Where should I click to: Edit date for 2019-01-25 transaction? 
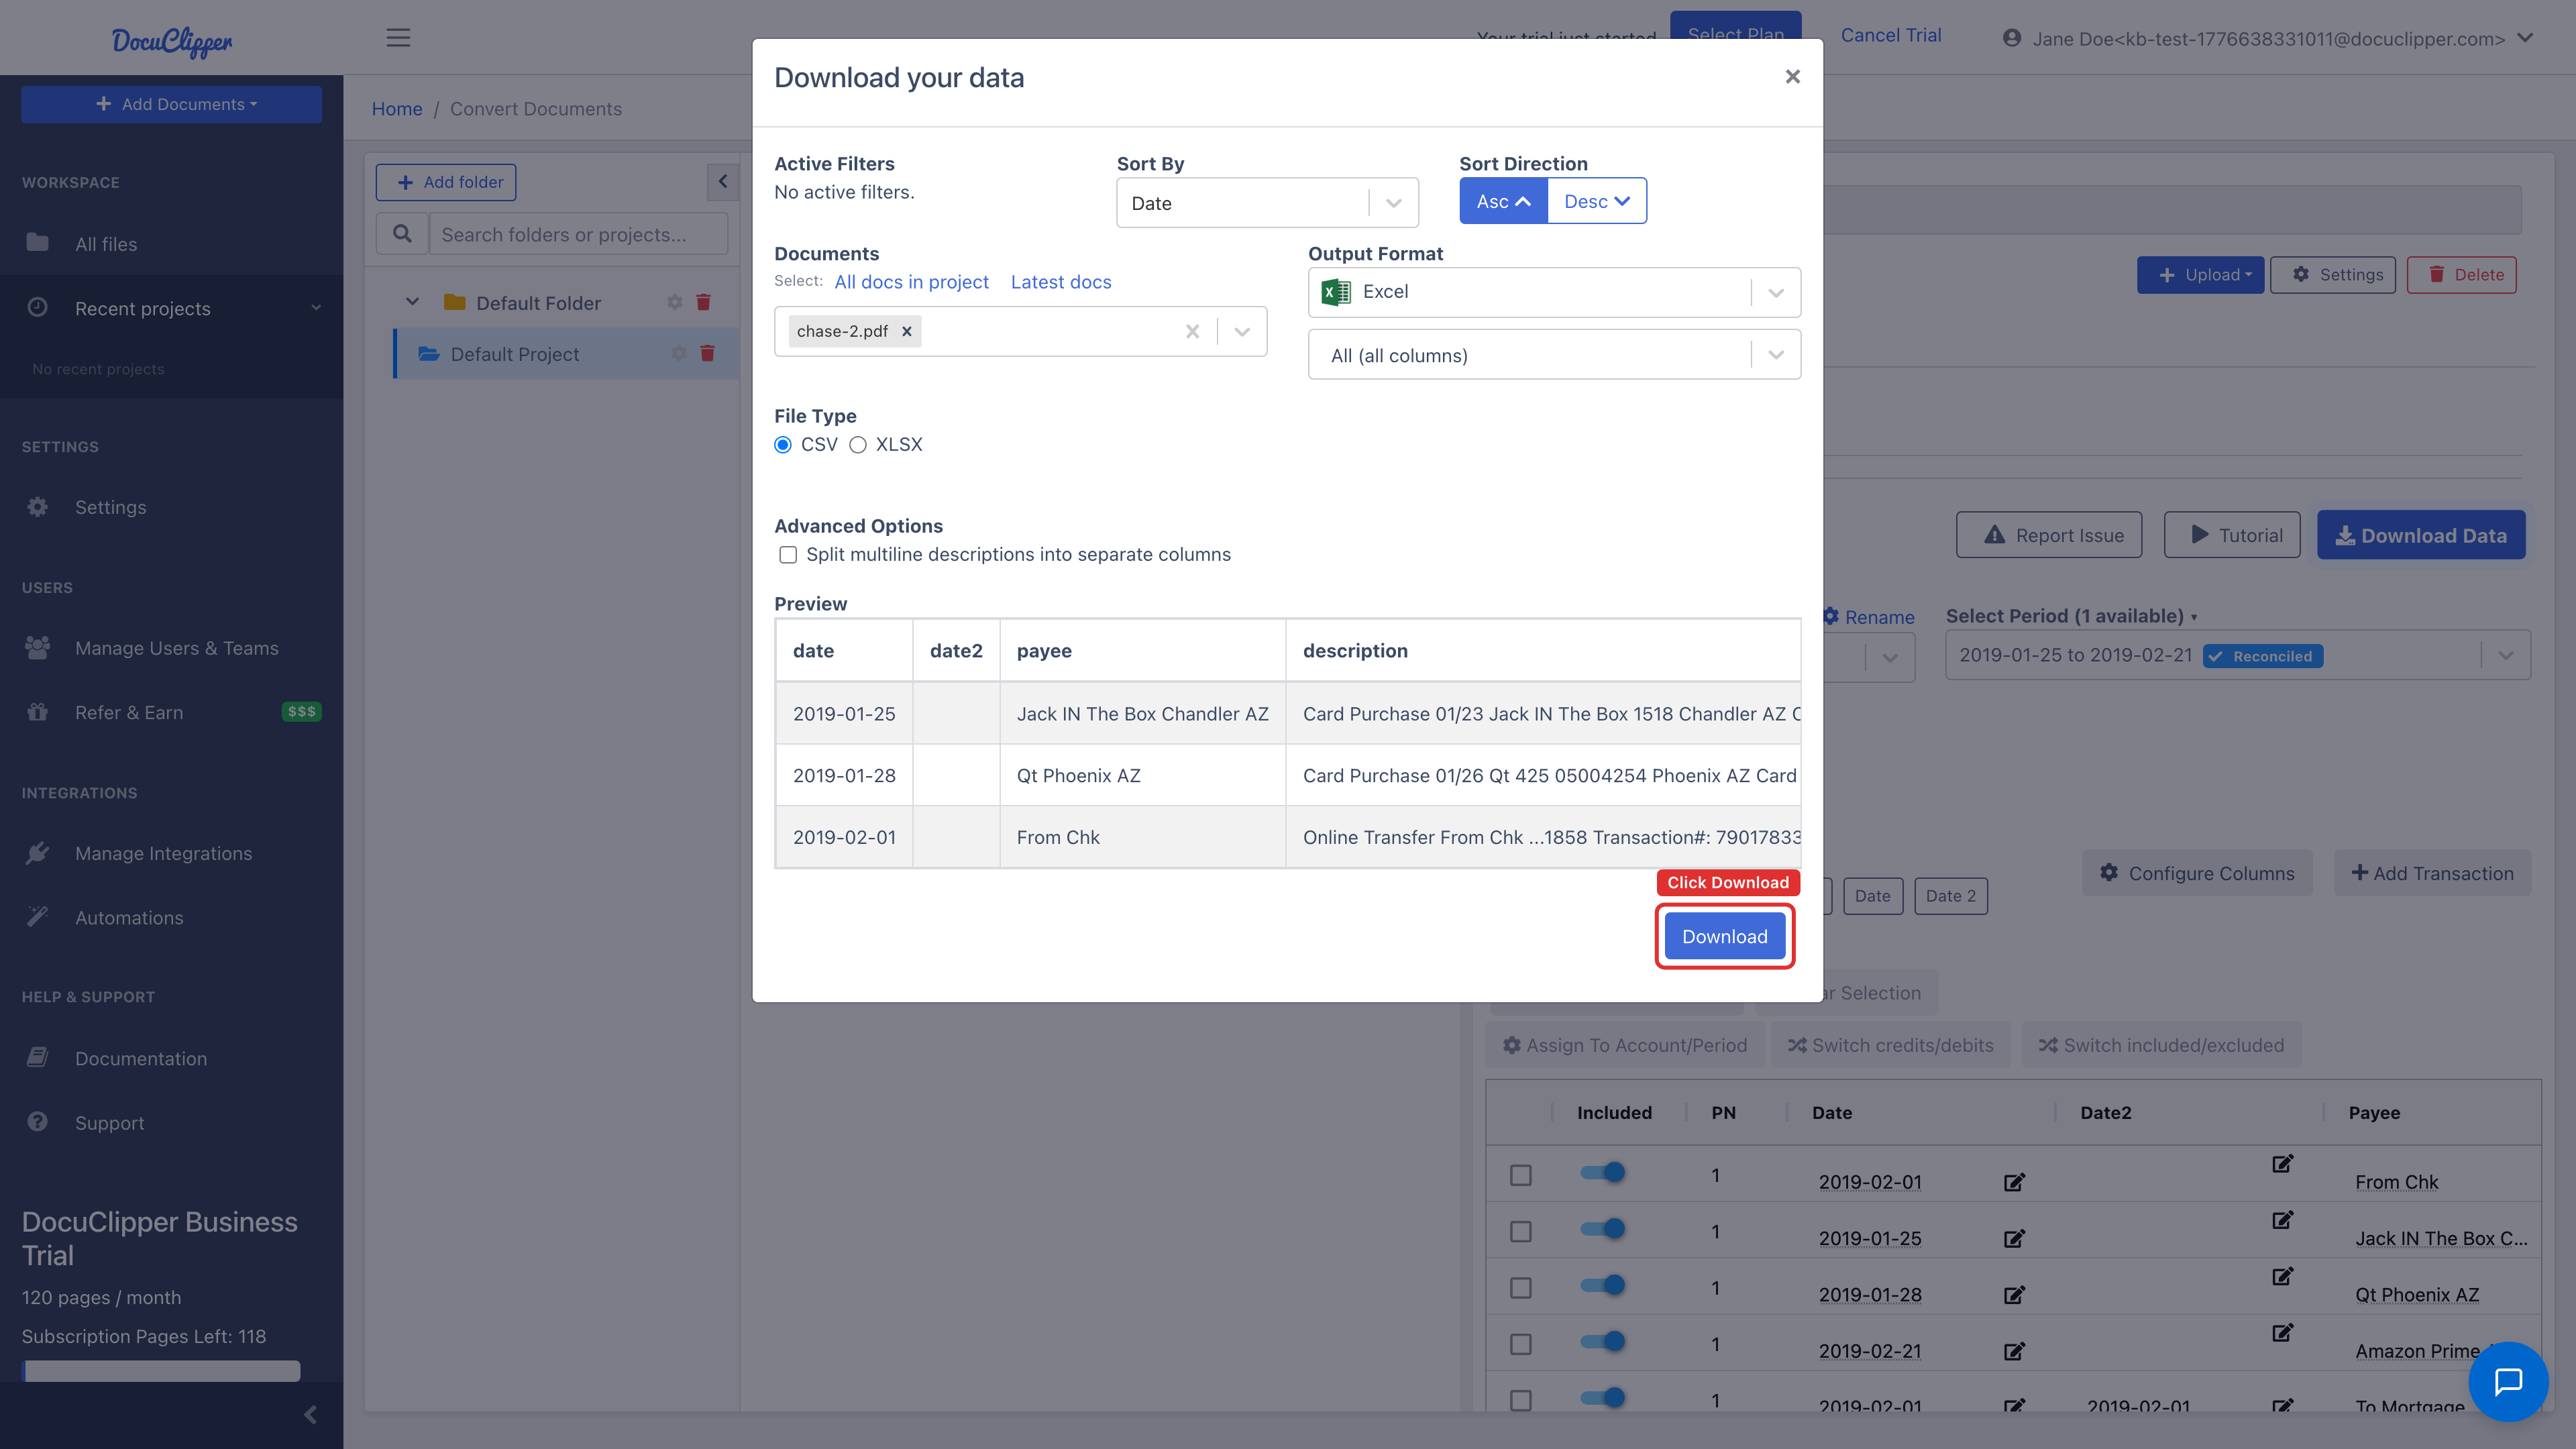tap(2014, 1239)
